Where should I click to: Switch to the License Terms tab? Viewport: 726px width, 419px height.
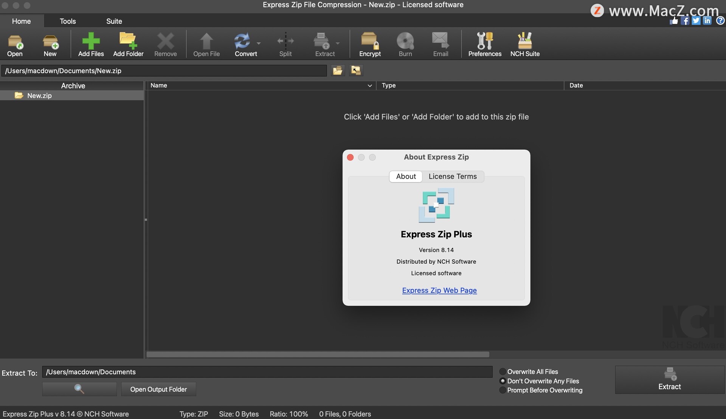pos(453,176)
